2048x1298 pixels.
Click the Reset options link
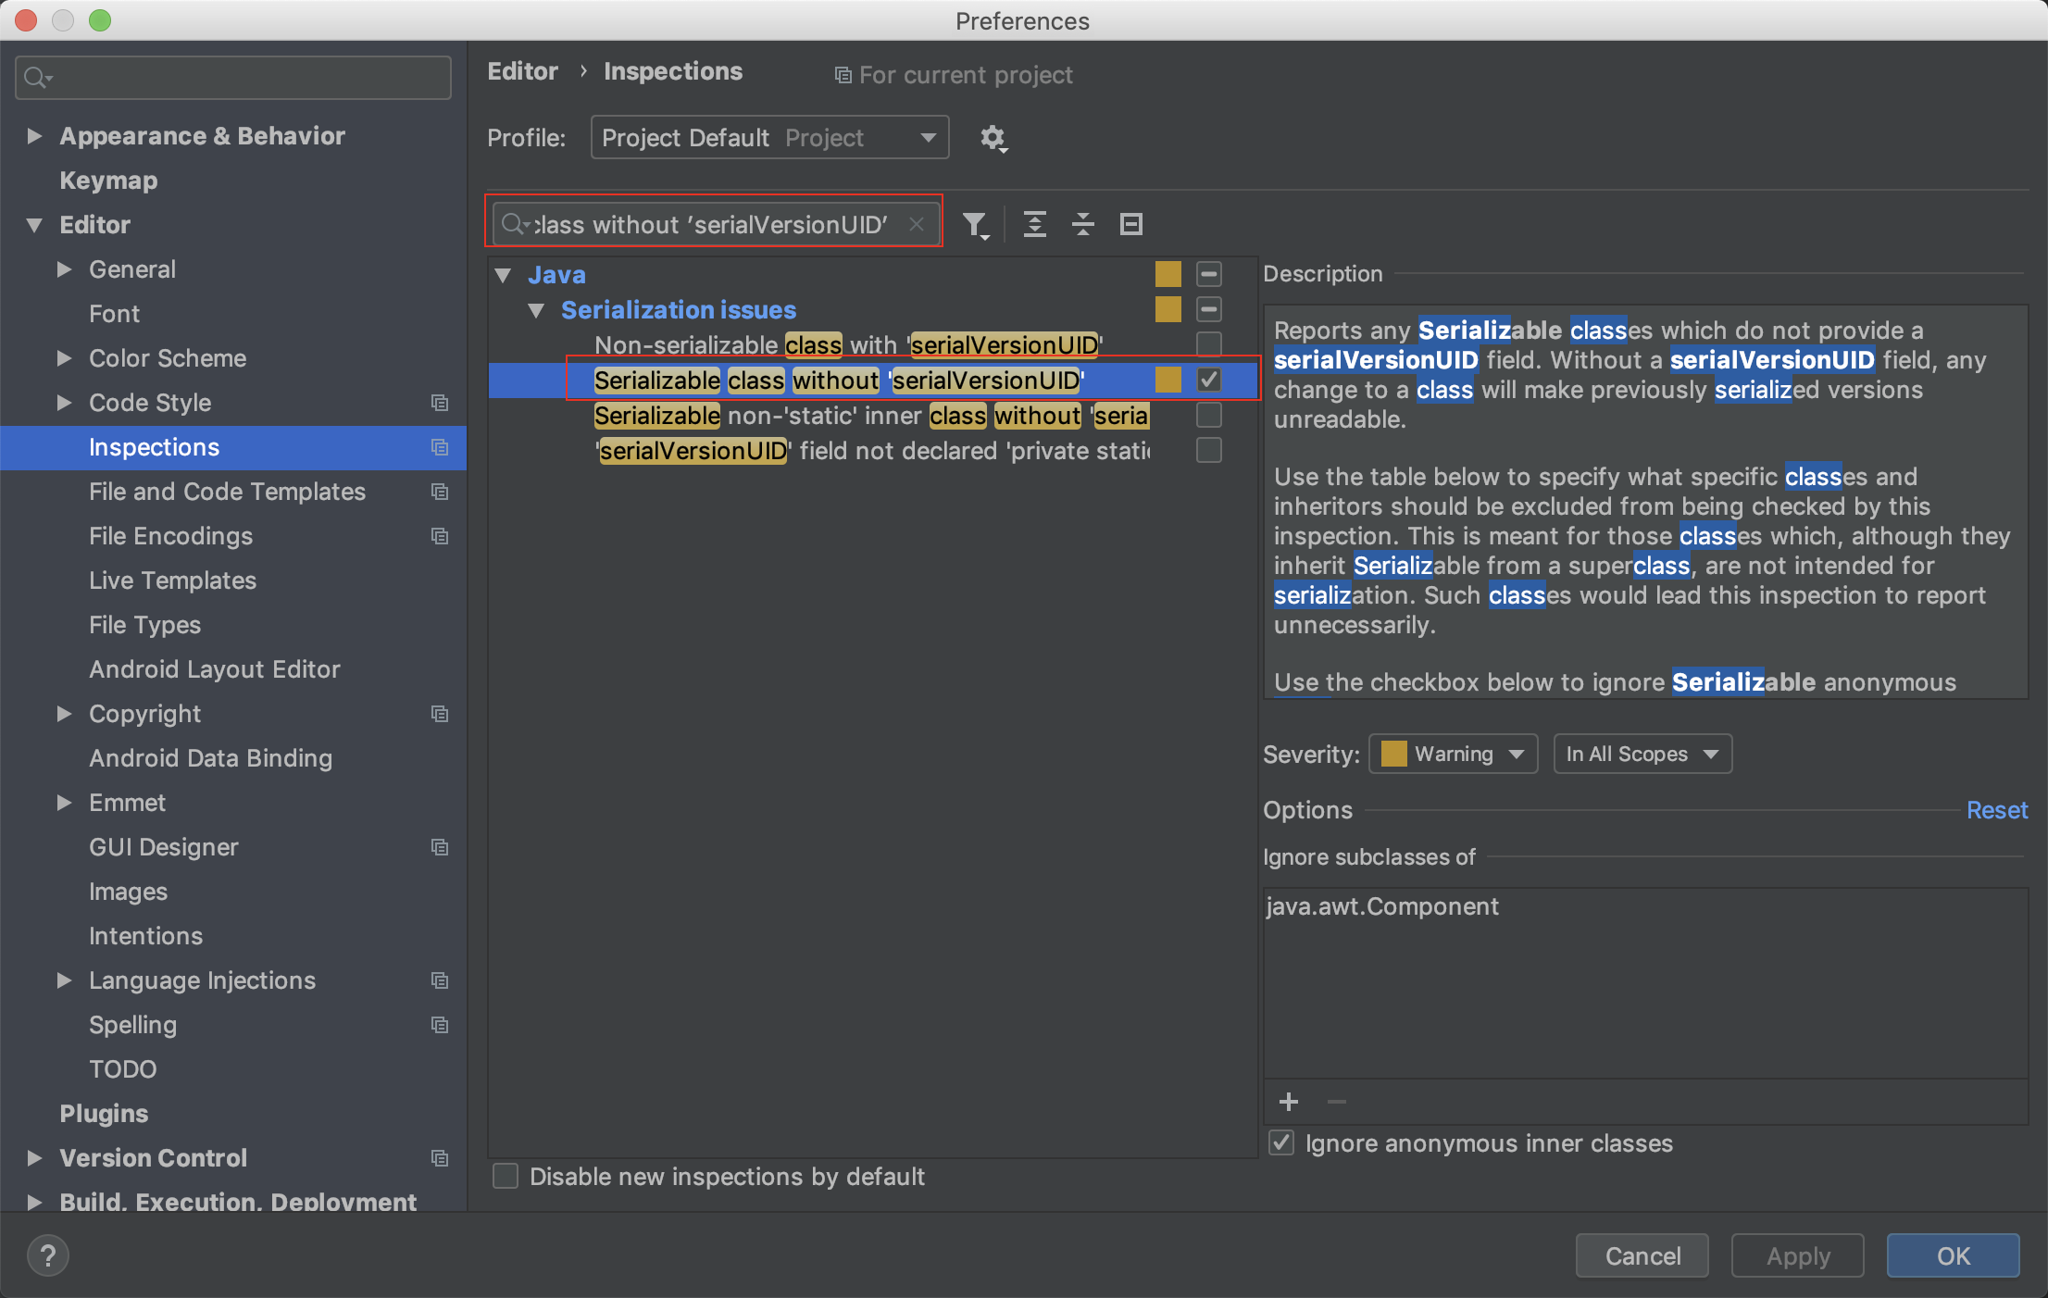point(1996,810)
